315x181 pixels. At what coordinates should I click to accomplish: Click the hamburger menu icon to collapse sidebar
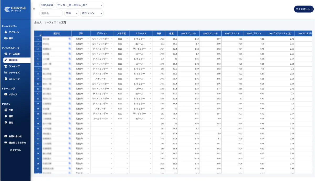34,9
